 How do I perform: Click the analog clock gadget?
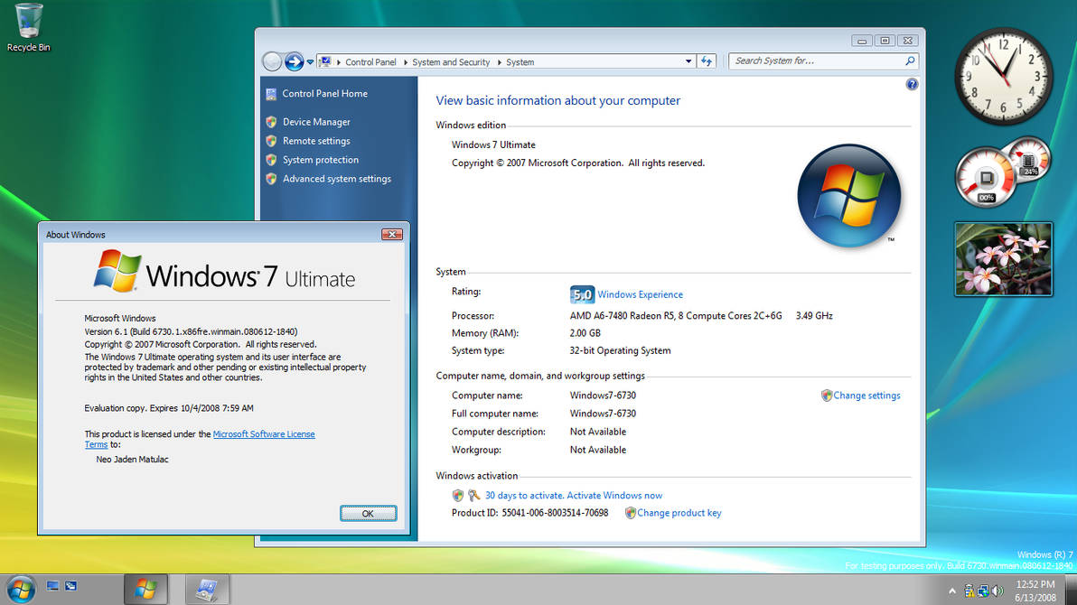(1003, 76)
